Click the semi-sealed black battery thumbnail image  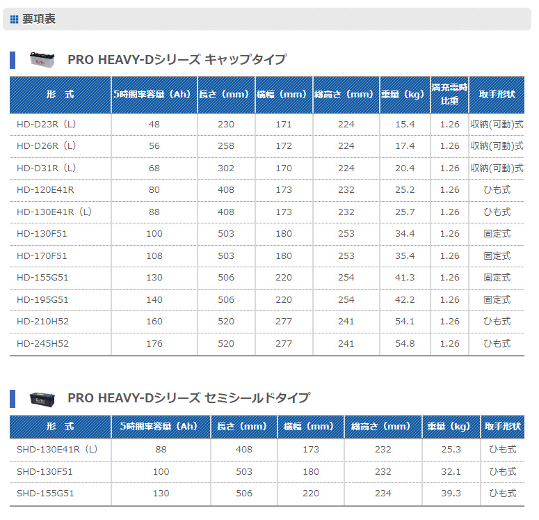(42, 398)
